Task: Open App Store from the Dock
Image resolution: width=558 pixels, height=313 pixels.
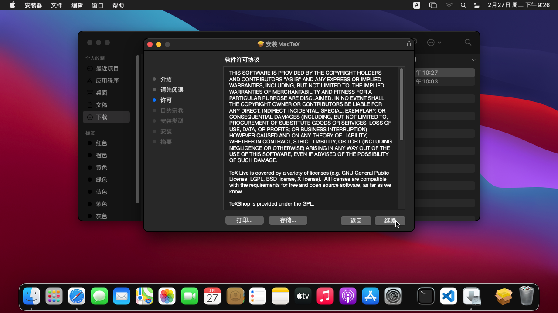Action: click(371, 296)
